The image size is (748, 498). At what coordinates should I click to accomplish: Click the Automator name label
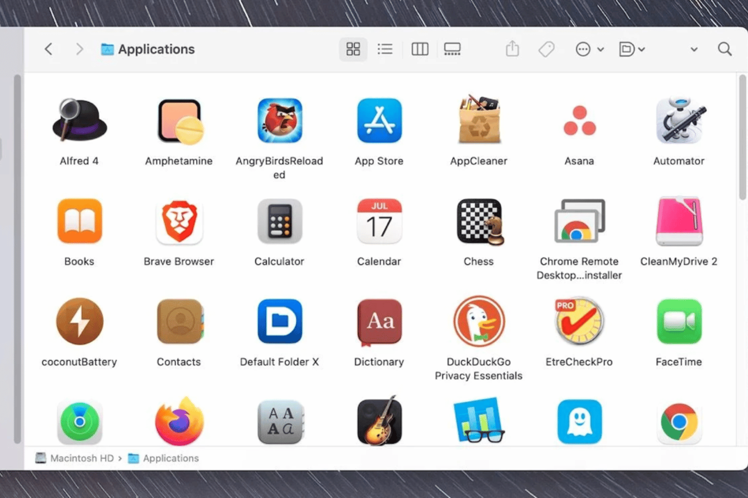(679, 161)
